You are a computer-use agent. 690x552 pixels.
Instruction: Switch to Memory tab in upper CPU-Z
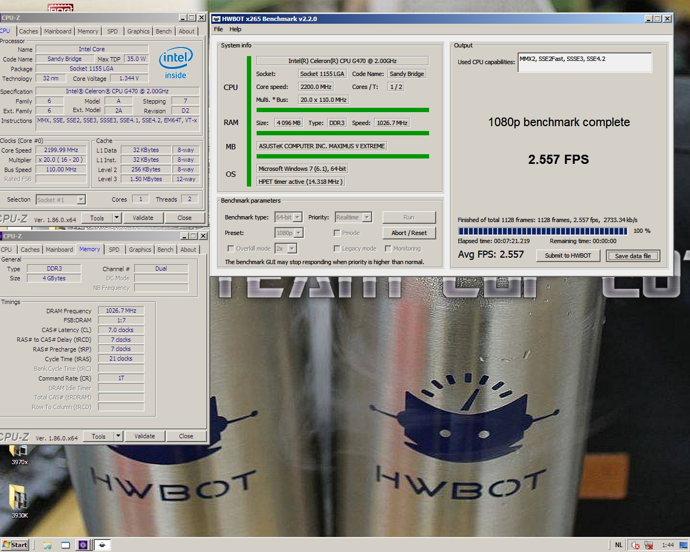[x=88, y=31]
